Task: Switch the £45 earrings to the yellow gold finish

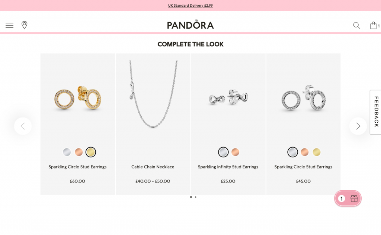Action: [316, 152]
